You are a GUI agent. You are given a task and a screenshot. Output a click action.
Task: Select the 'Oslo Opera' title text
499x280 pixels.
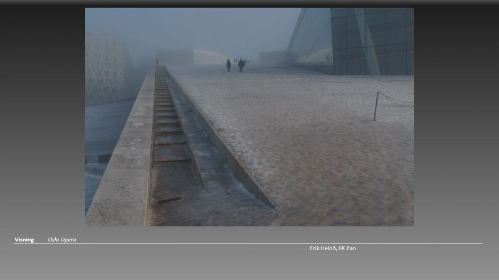(62, 240)
